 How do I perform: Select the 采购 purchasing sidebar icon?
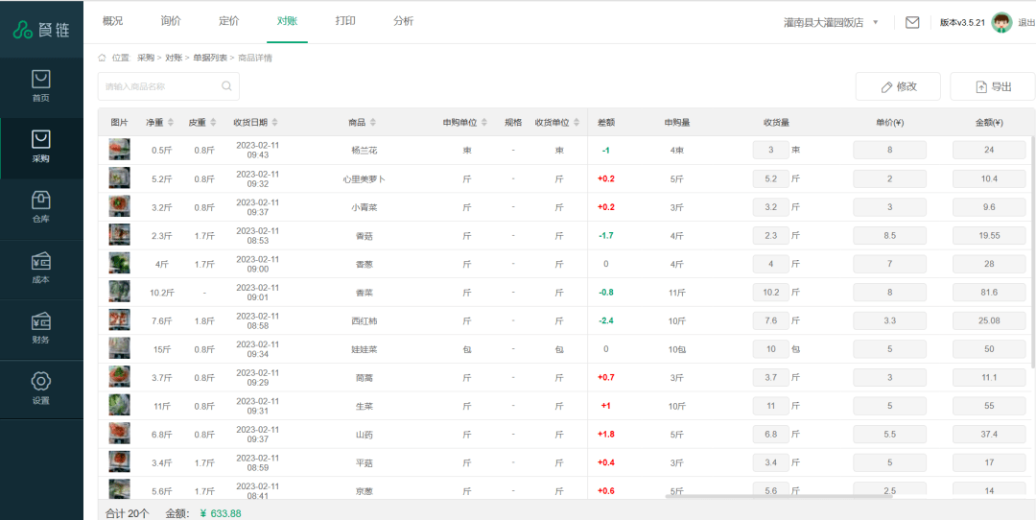click(x=40, y=141)
